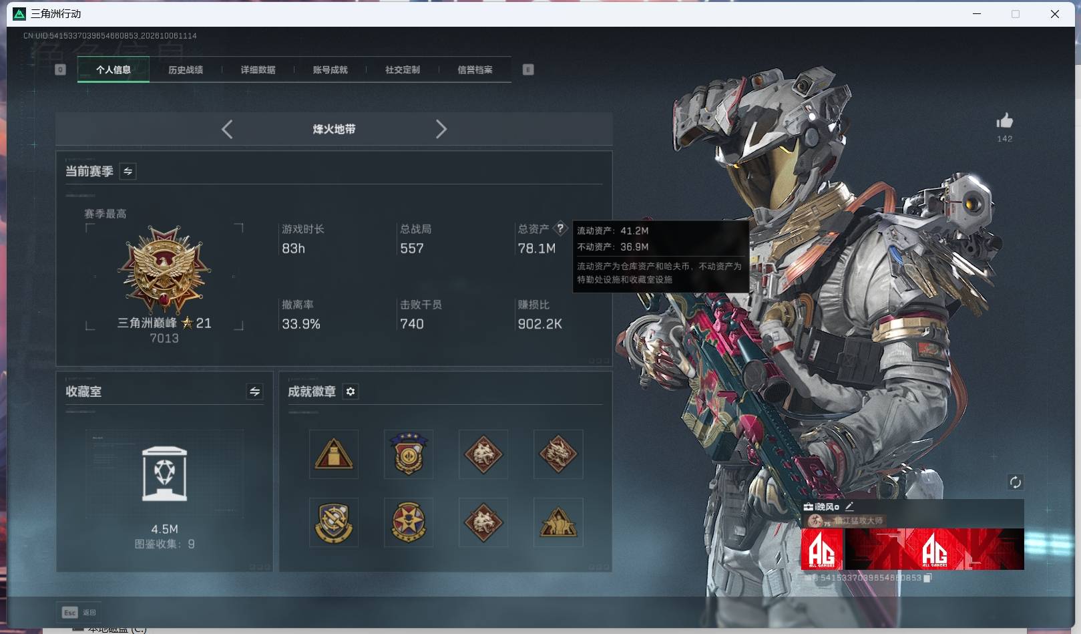Open the 详细数据 tab
Screen dimensions: 1081x634
[258, 69]
